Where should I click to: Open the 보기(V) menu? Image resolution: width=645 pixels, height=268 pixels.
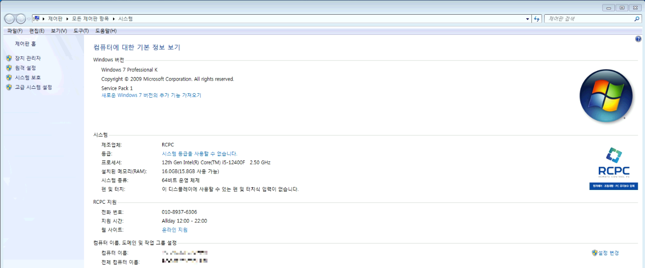(59, 31)
